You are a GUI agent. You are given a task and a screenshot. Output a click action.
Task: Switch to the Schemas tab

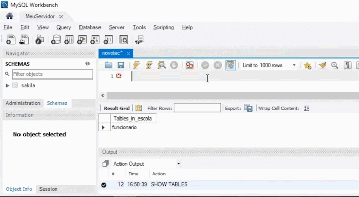[57, 103]
